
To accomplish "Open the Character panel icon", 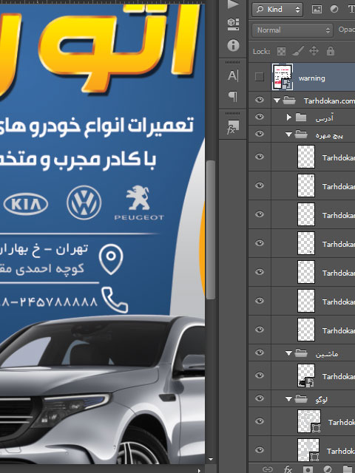I will [233, 75].
